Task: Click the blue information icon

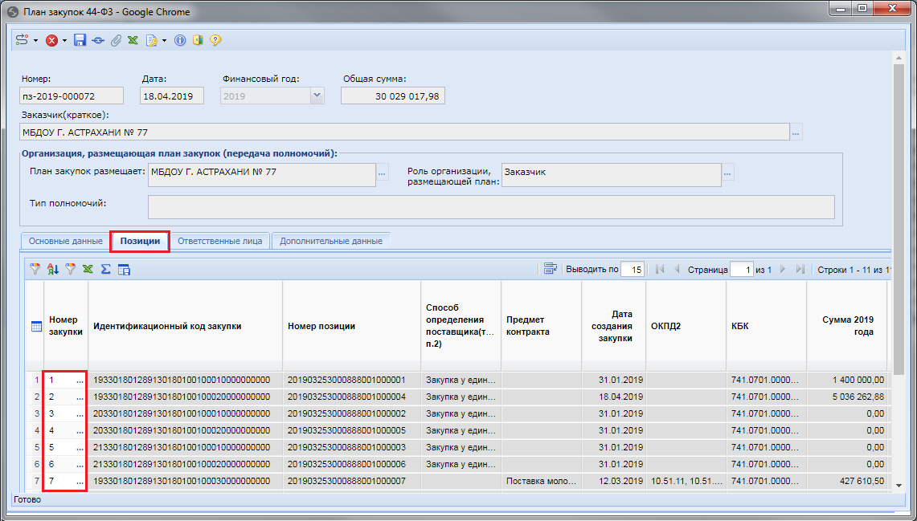Action: click(180, 40)
